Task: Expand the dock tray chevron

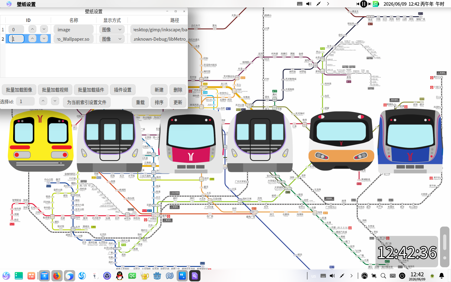Action: pyautogui.click(x=351, y=276)
